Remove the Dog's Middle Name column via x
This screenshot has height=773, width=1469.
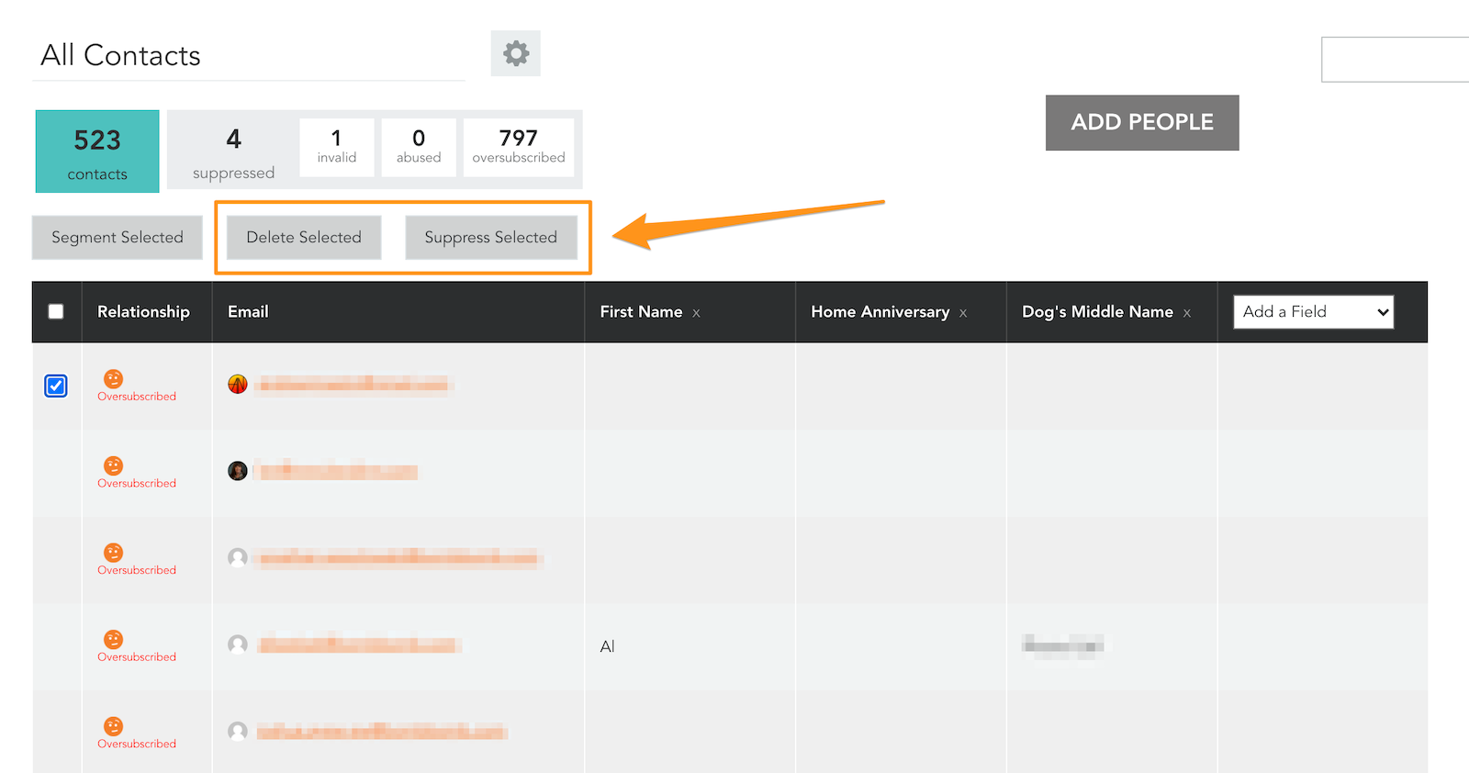point(1187,313)
